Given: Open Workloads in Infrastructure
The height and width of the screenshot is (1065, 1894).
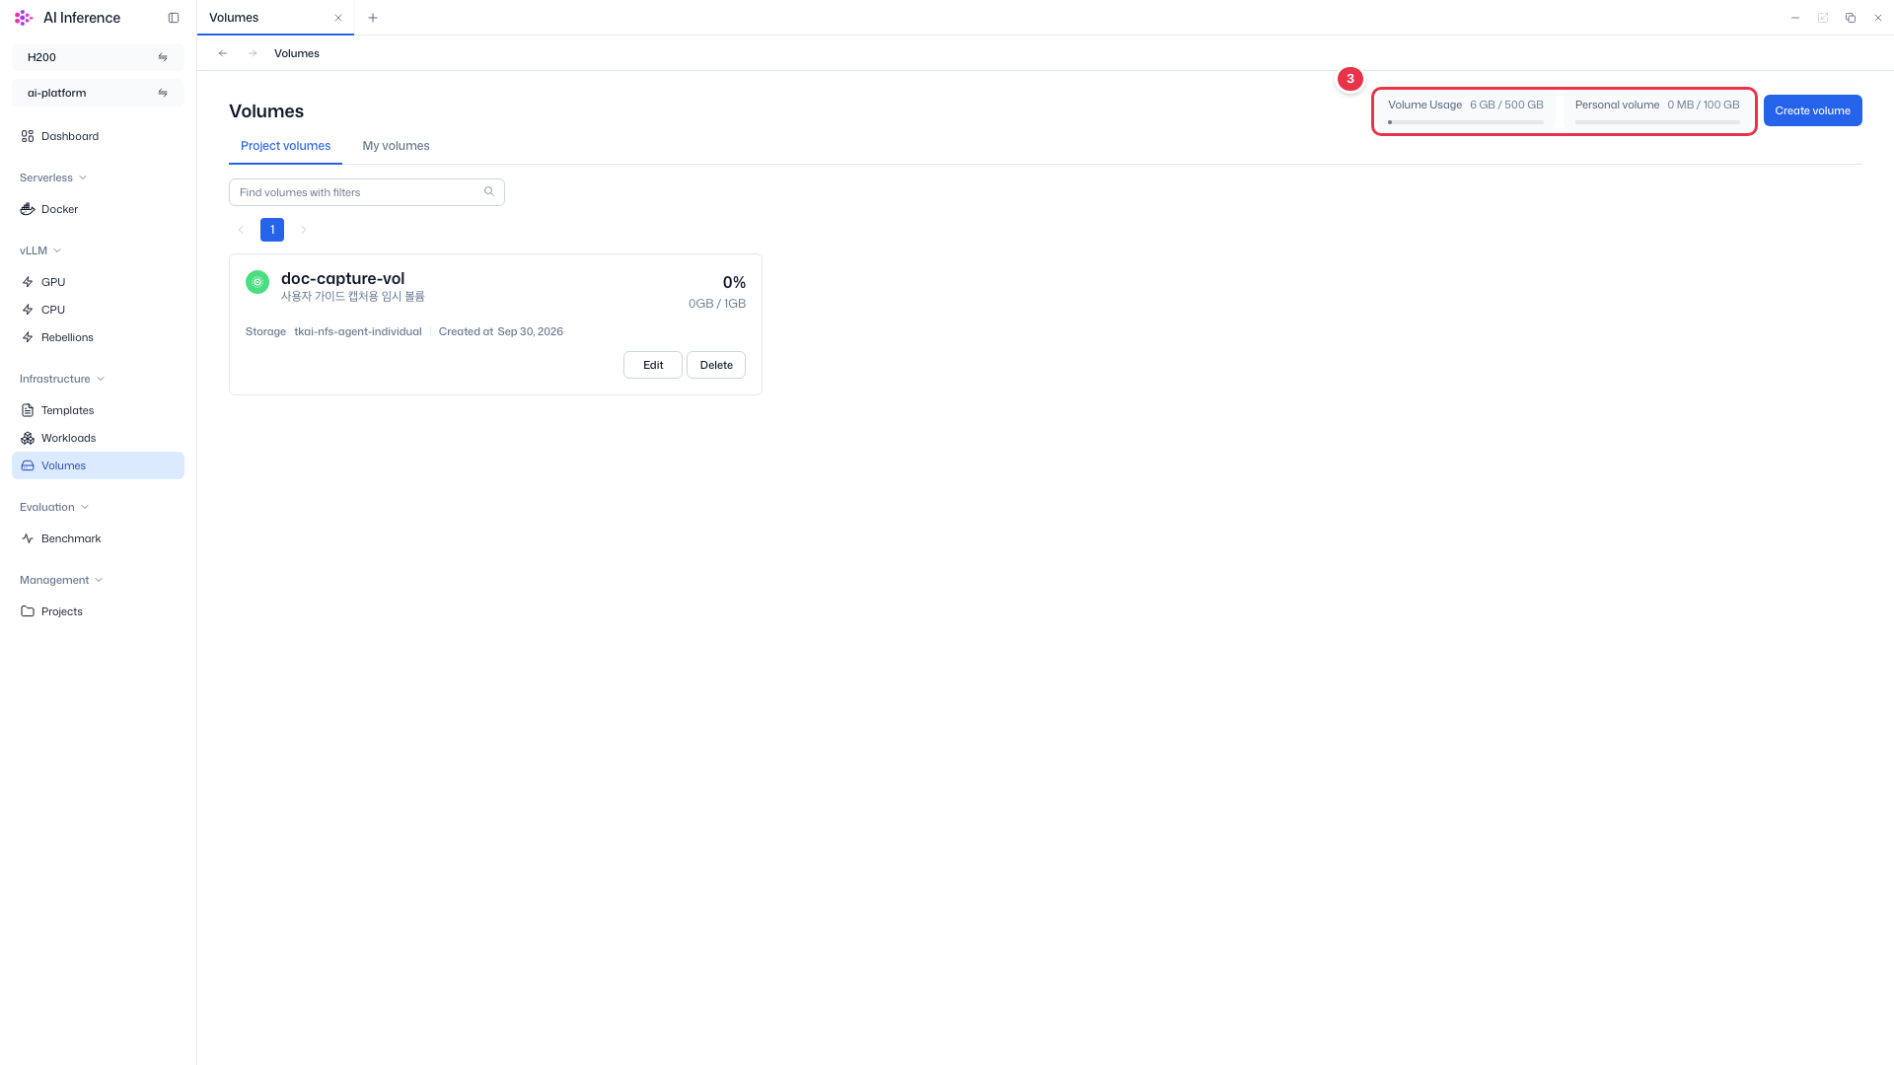Looking at the screenshot, I should pyautogui.click(x=98, y=438).
